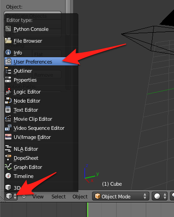The image size is (174, 217).
Task: Open User Preferences editor
Action: point(41,61)
